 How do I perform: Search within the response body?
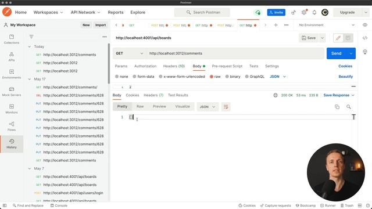point(349,107)
